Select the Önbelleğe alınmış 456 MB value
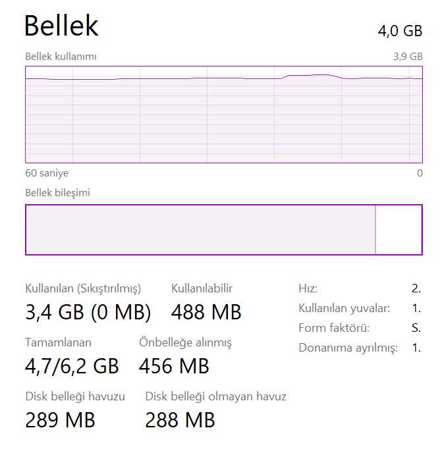Image resolution: width=440 pixels, height=455 pixels. pyautogui.click(x=174, y=365)
